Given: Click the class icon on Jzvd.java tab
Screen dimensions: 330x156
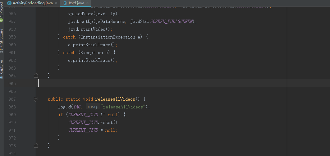Looking at the screenshot, I should pyautogui.click(x=65, y=3).
